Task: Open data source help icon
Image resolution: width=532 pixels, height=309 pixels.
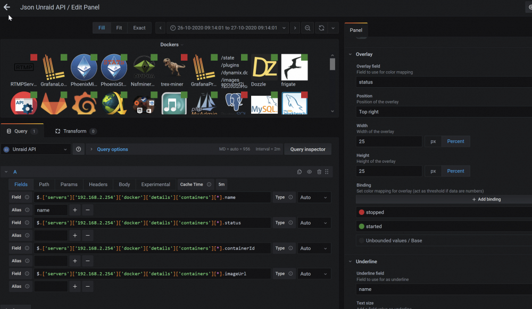Action: coord(78,149)
